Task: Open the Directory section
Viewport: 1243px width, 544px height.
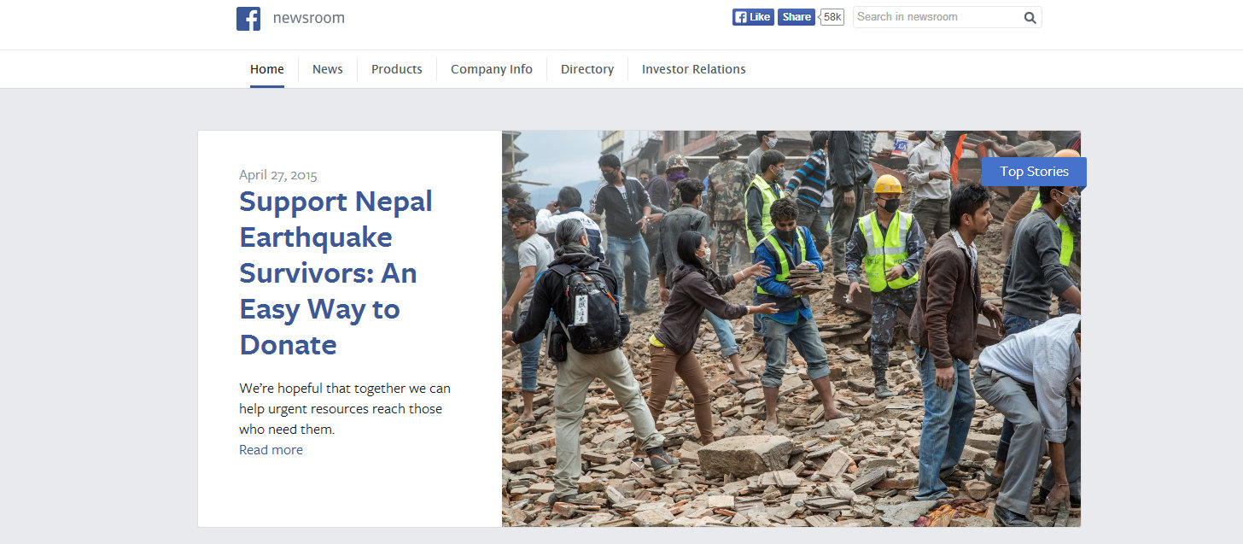Action: pyautogui.click(x=587, y=69)
